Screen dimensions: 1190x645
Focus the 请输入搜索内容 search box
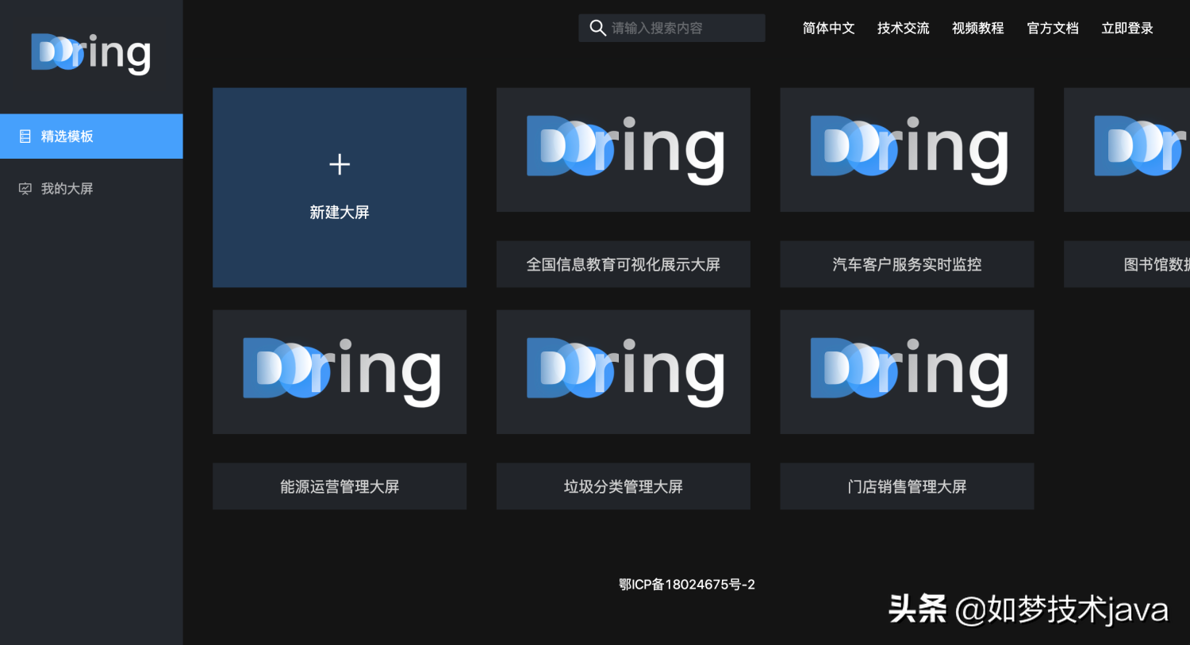pyautogui.click(x=672, y=29)
